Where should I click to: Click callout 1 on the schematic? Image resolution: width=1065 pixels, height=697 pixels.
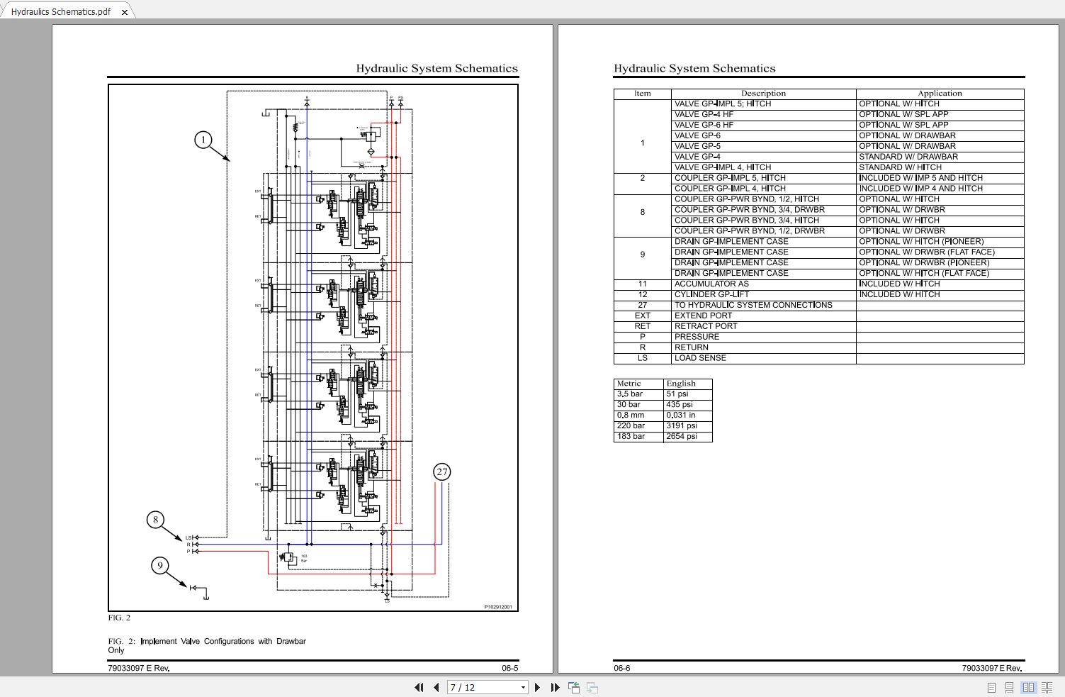coord(203,140)
